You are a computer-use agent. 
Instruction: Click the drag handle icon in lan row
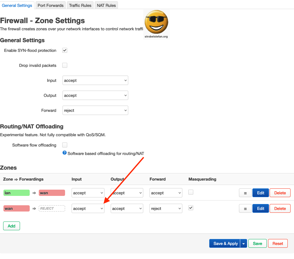click(x=245, y=193)
